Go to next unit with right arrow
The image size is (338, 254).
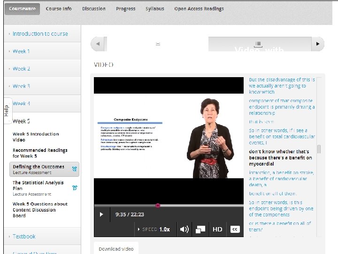coord(318,44)
